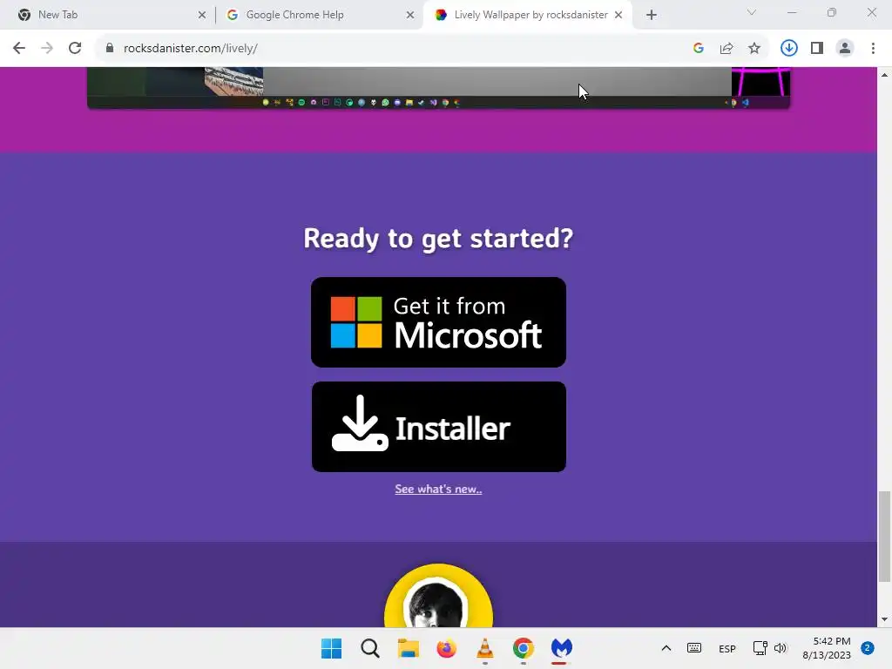
Task: Open the touch keyboard icon
Action: click(x=694, y=648)
